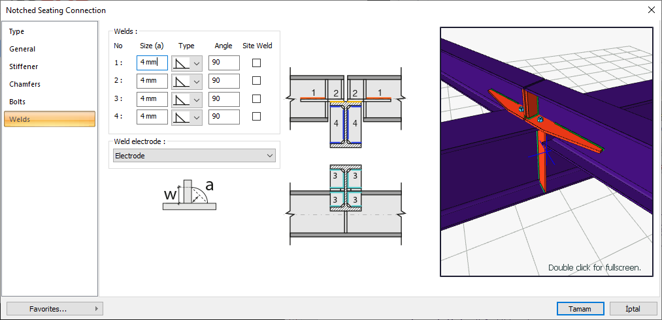662x320 pixels.
Task: Click the weld type icon for weld 2
Action: tap(181, 81)
